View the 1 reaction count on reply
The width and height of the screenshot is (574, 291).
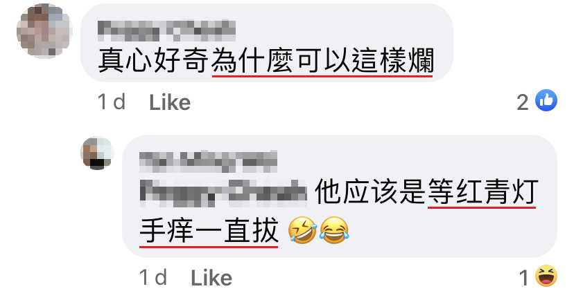point(524,279)
